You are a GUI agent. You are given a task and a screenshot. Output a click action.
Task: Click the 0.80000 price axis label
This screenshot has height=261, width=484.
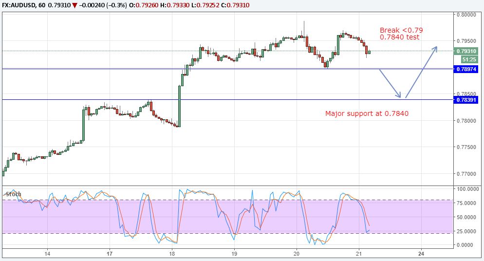pos(466,15)
